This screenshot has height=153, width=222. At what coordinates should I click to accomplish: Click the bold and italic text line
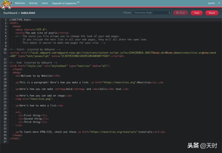pos(72,89)
